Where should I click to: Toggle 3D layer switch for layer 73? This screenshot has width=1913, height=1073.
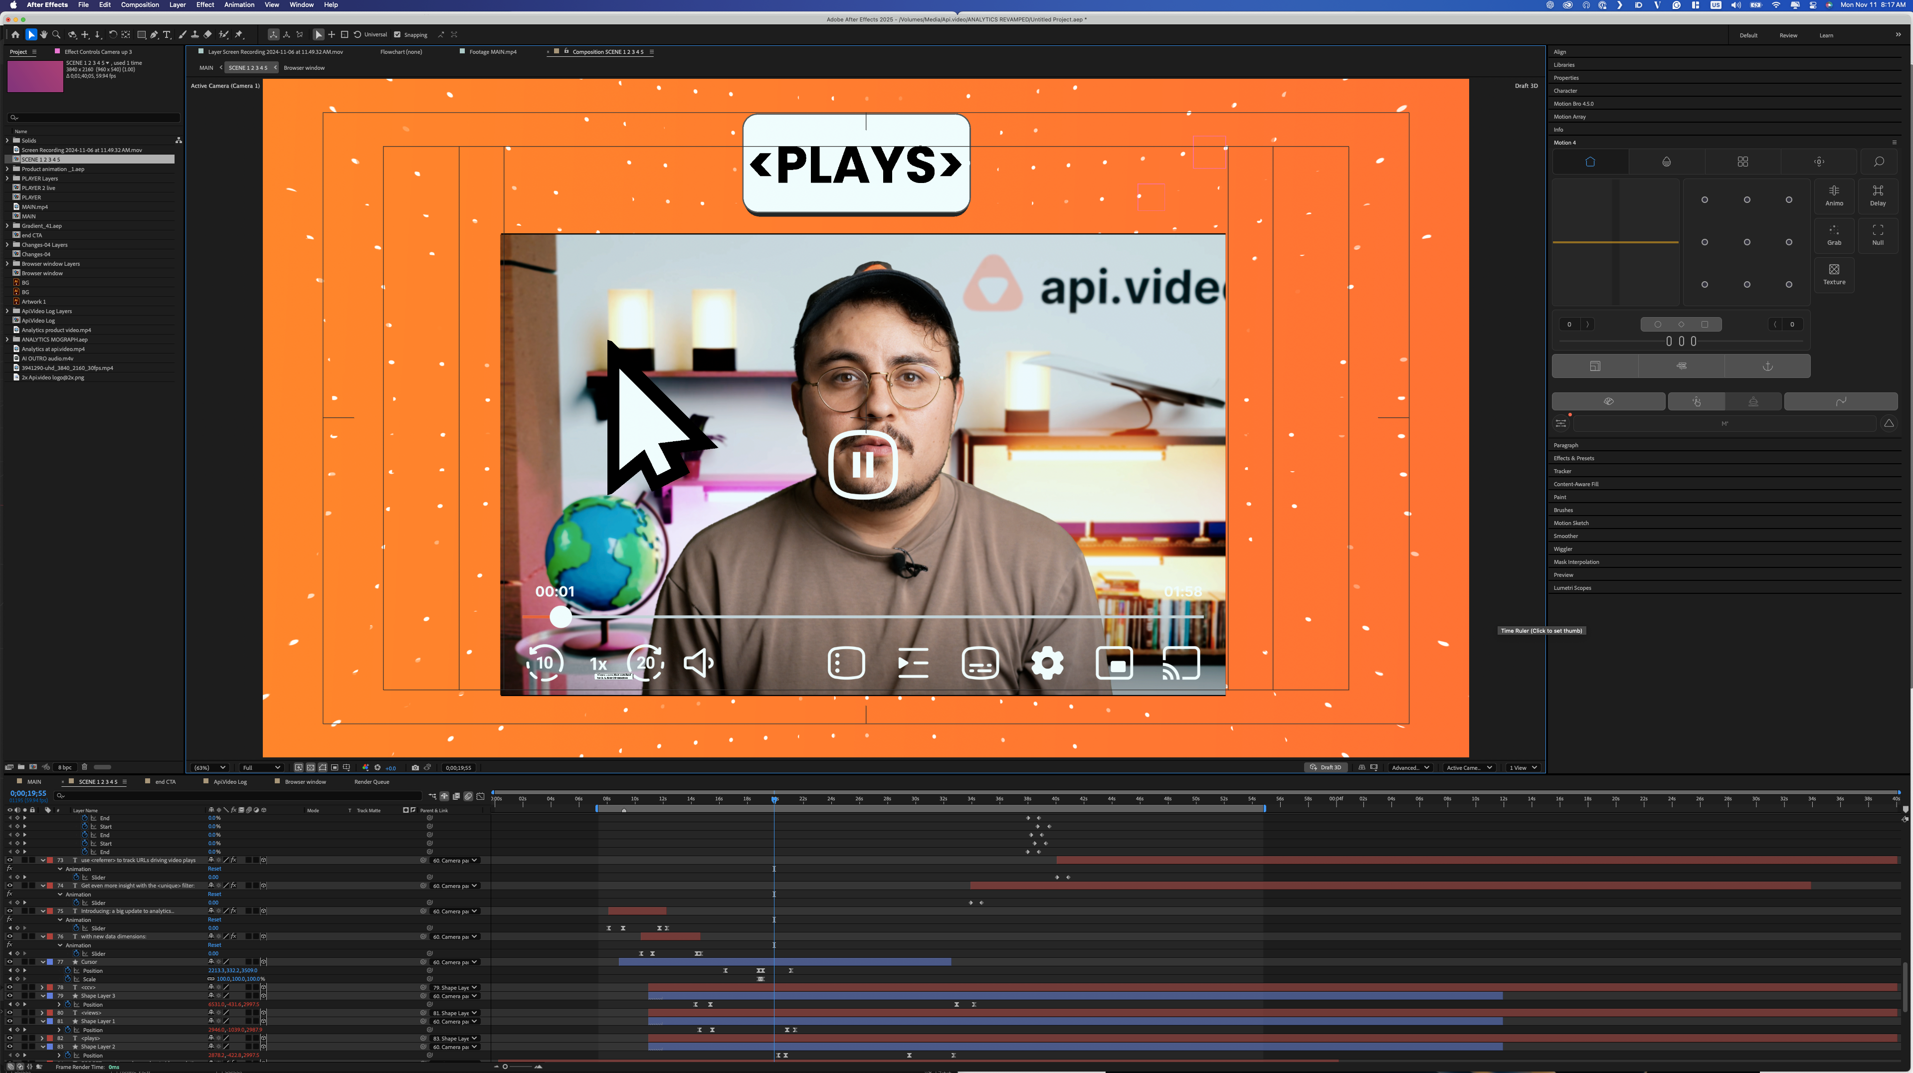(263, 860)
